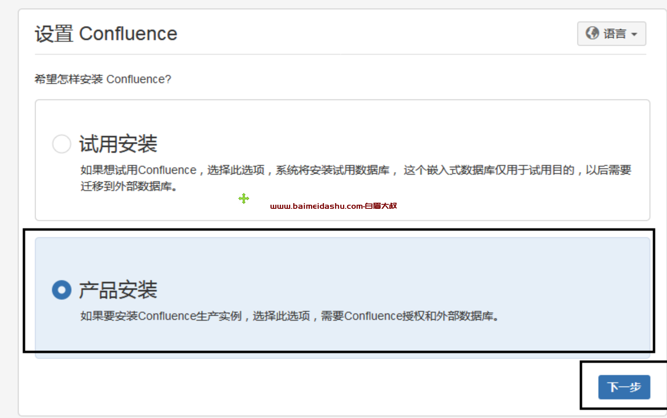667x418 pixels.
Task: Click the 设置 Confluence page title
Action: 106,34
